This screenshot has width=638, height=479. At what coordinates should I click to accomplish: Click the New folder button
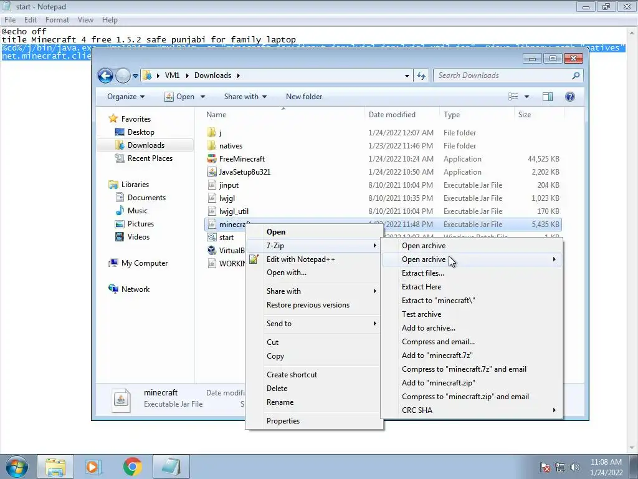[304, 97]
